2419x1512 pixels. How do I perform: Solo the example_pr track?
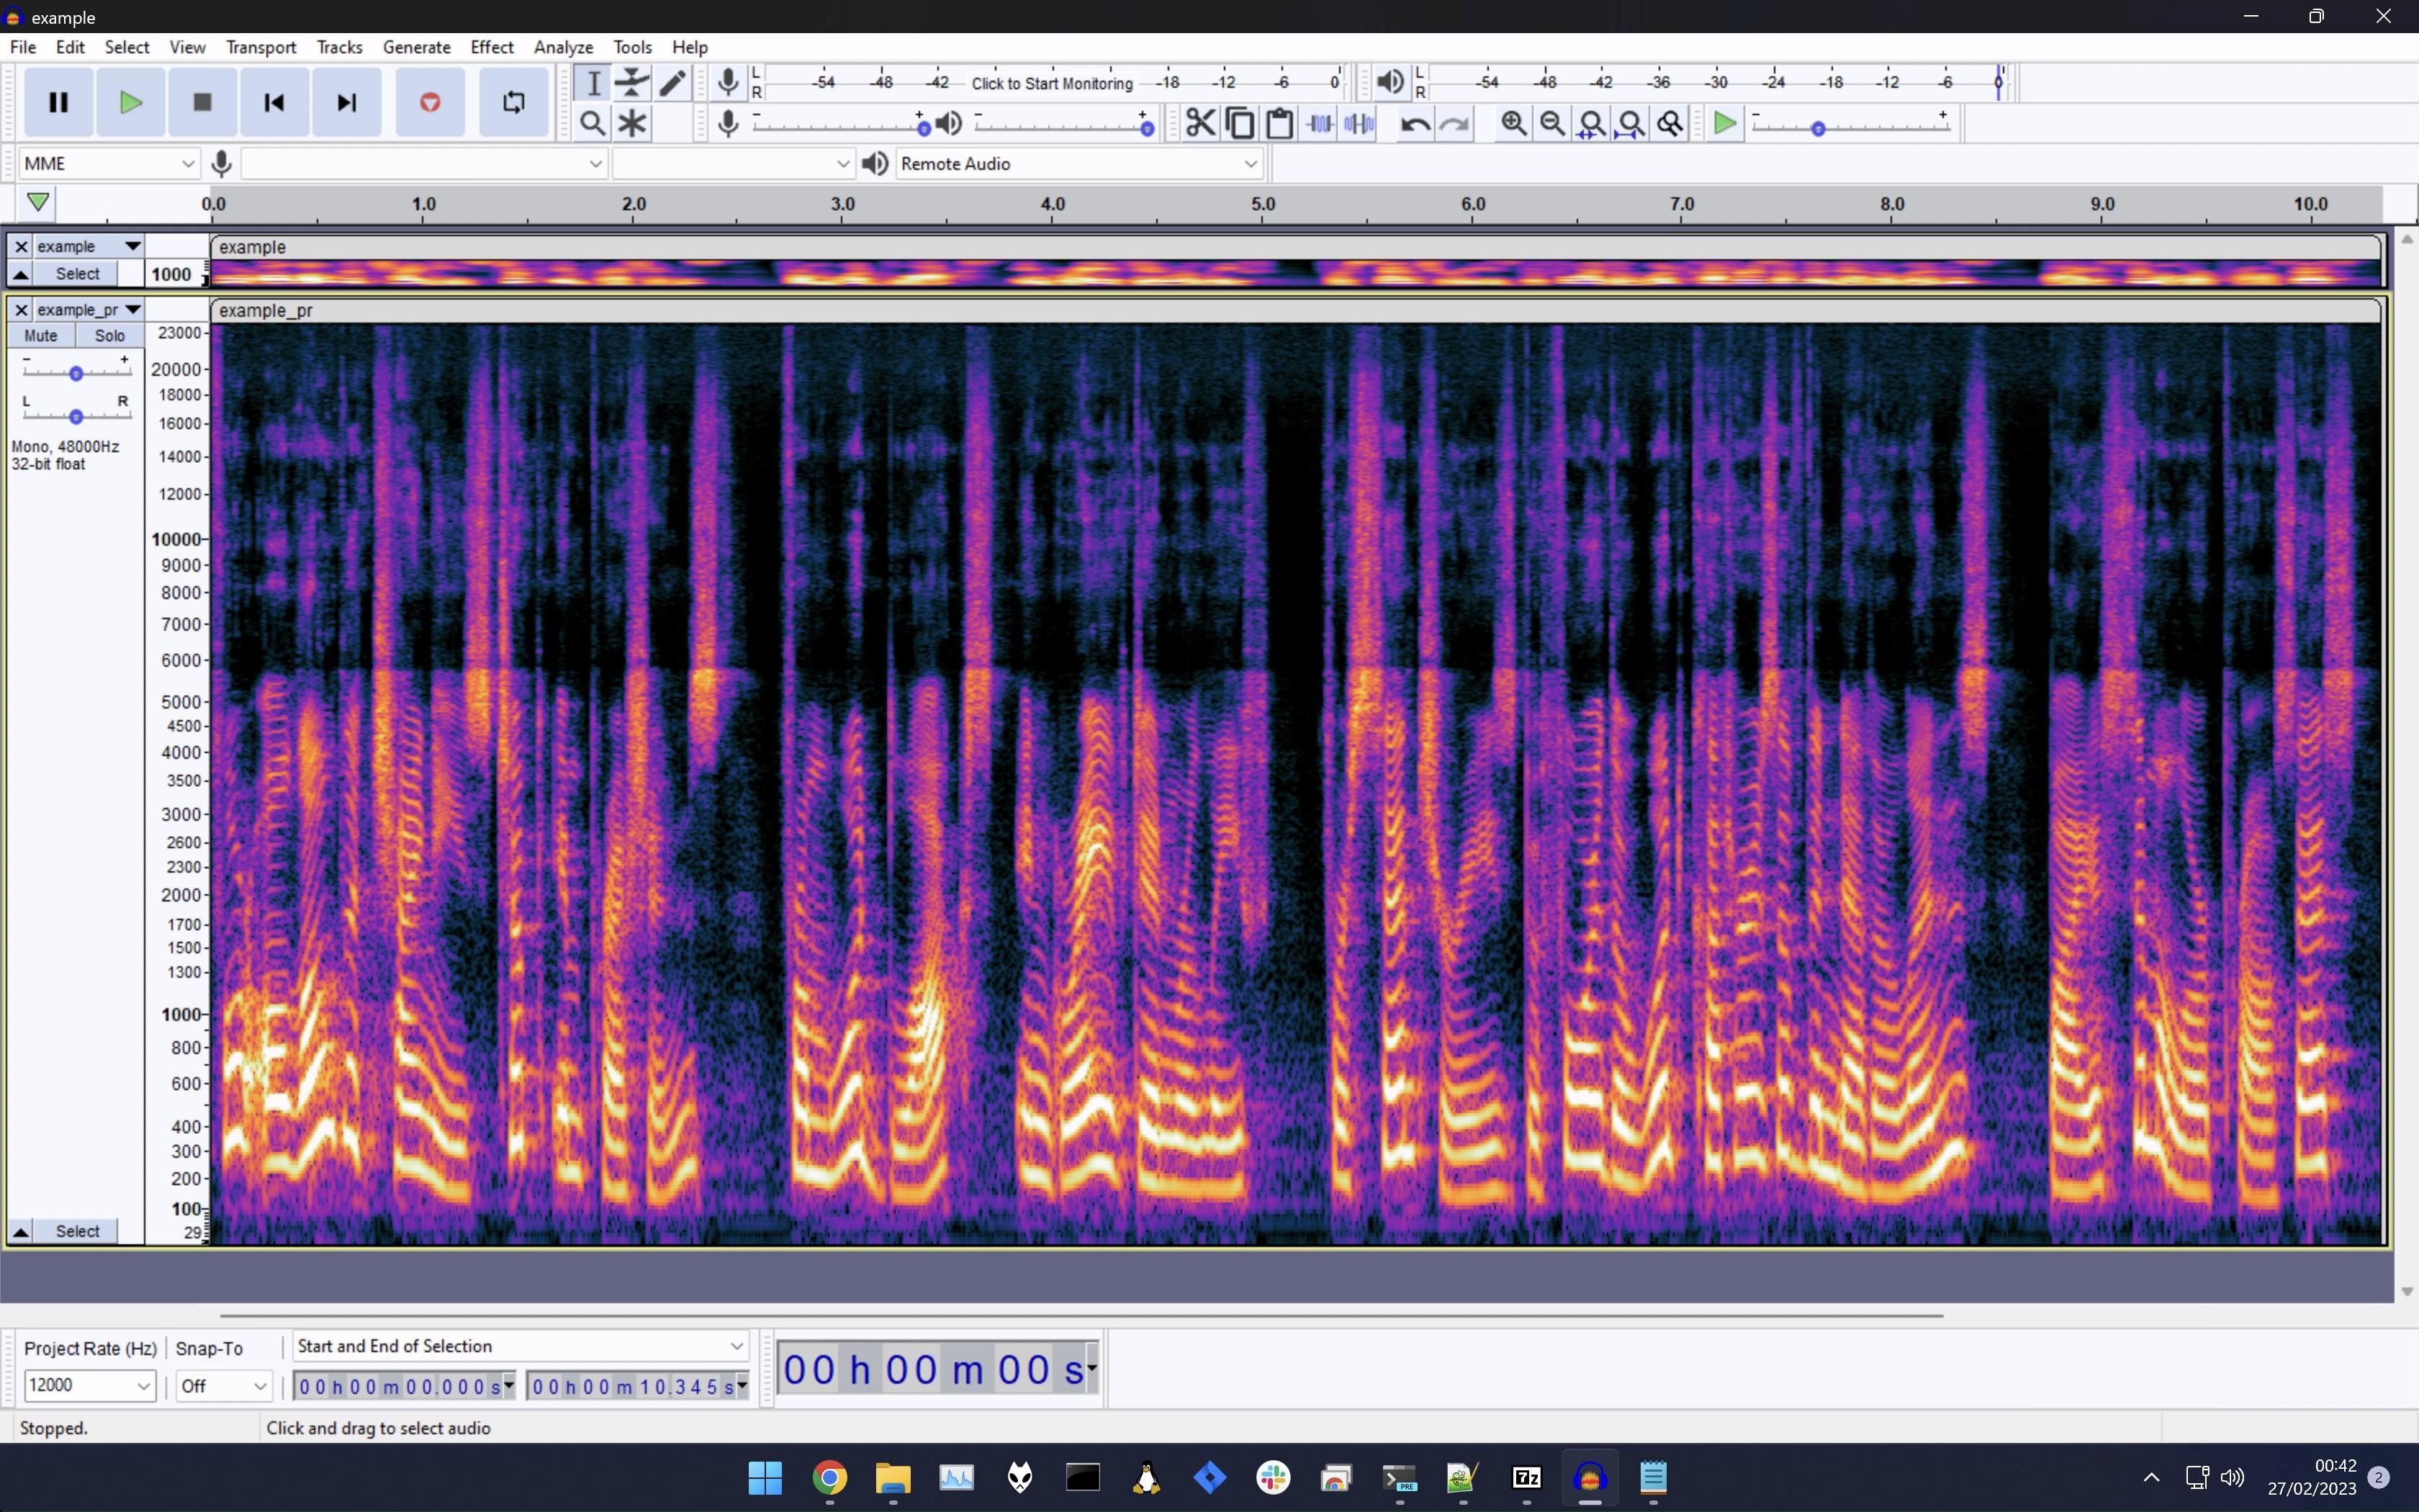(x=109, y=336)
